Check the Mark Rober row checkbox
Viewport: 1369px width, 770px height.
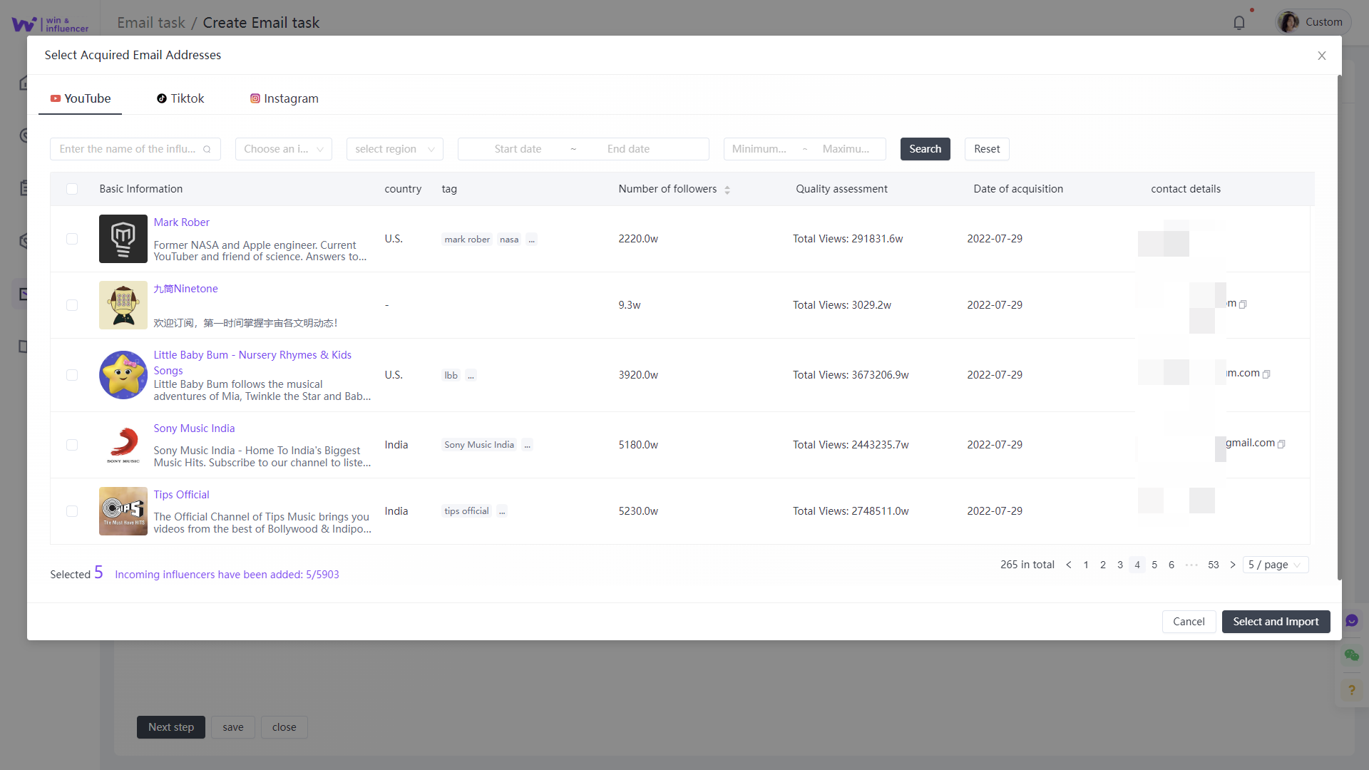point(72,239)
